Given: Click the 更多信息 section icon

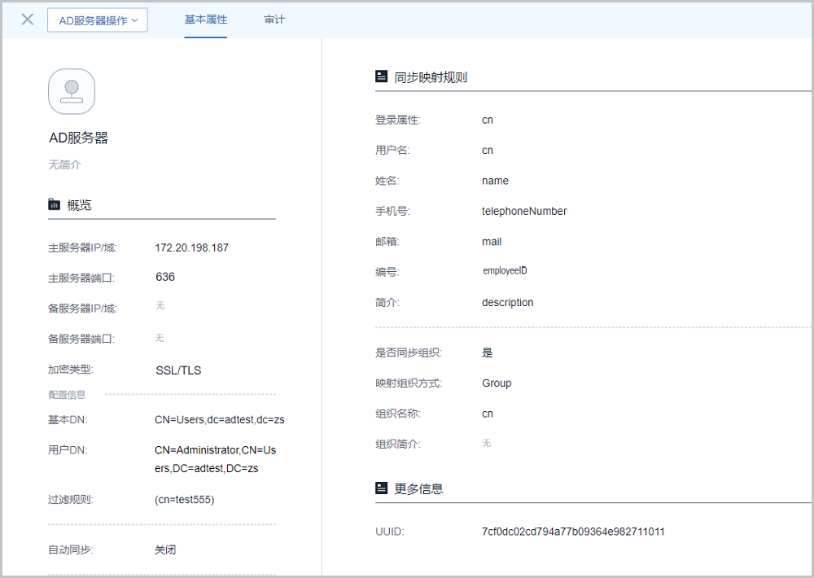Looking at the screenshot, I should 381,488.
